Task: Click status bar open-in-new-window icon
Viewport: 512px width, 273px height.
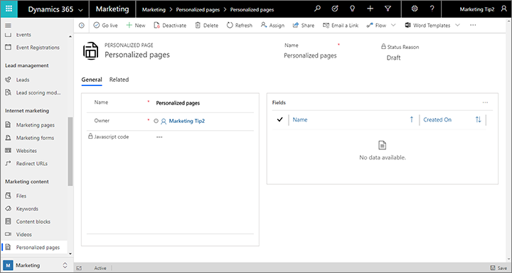Action: point(79,268)
